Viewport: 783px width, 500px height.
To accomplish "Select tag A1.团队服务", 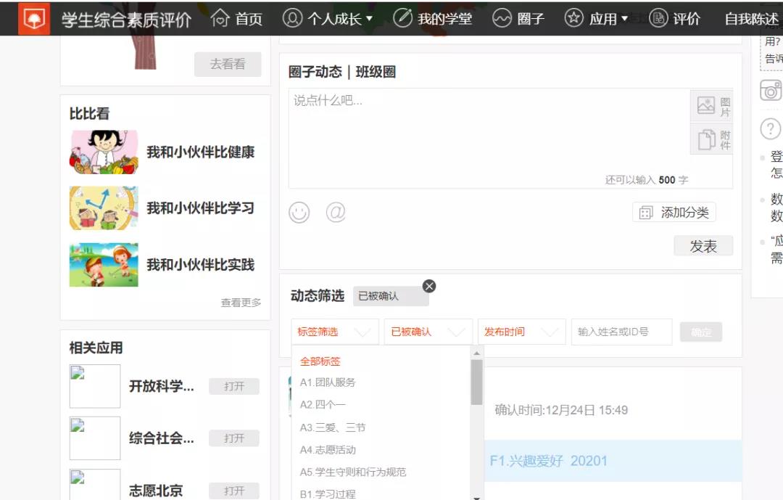I will [328, 382].
